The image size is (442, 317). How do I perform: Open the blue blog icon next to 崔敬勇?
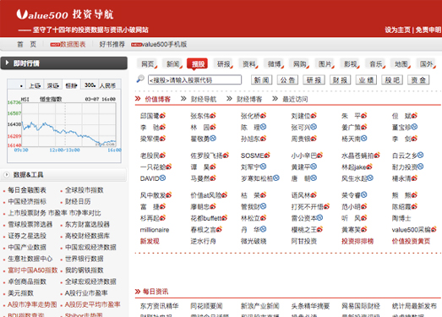[213, 139]
